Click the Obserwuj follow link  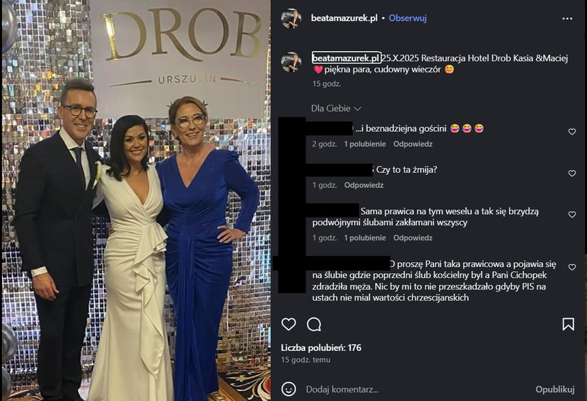pos(408,18)
